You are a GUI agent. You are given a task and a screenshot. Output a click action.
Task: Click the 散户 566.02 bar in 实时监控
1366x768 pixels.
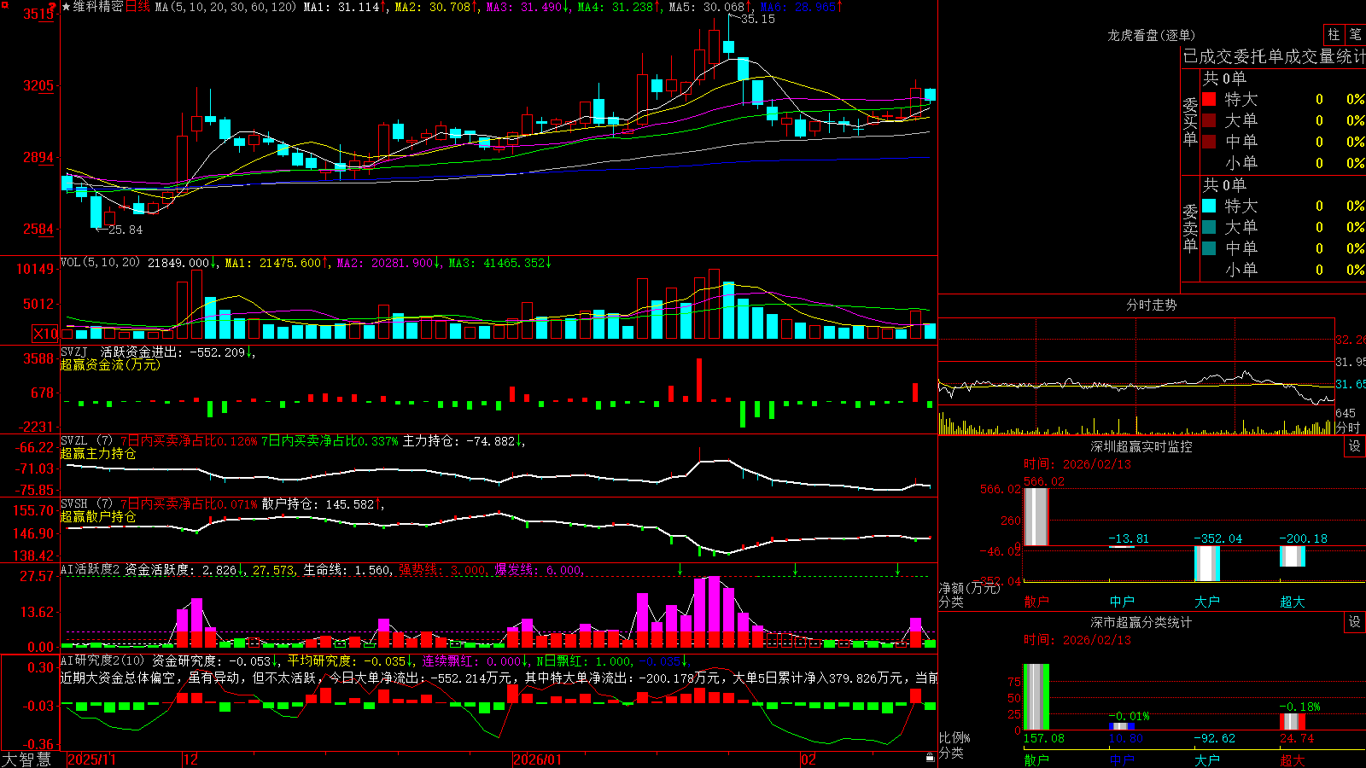click(1036, 517)
